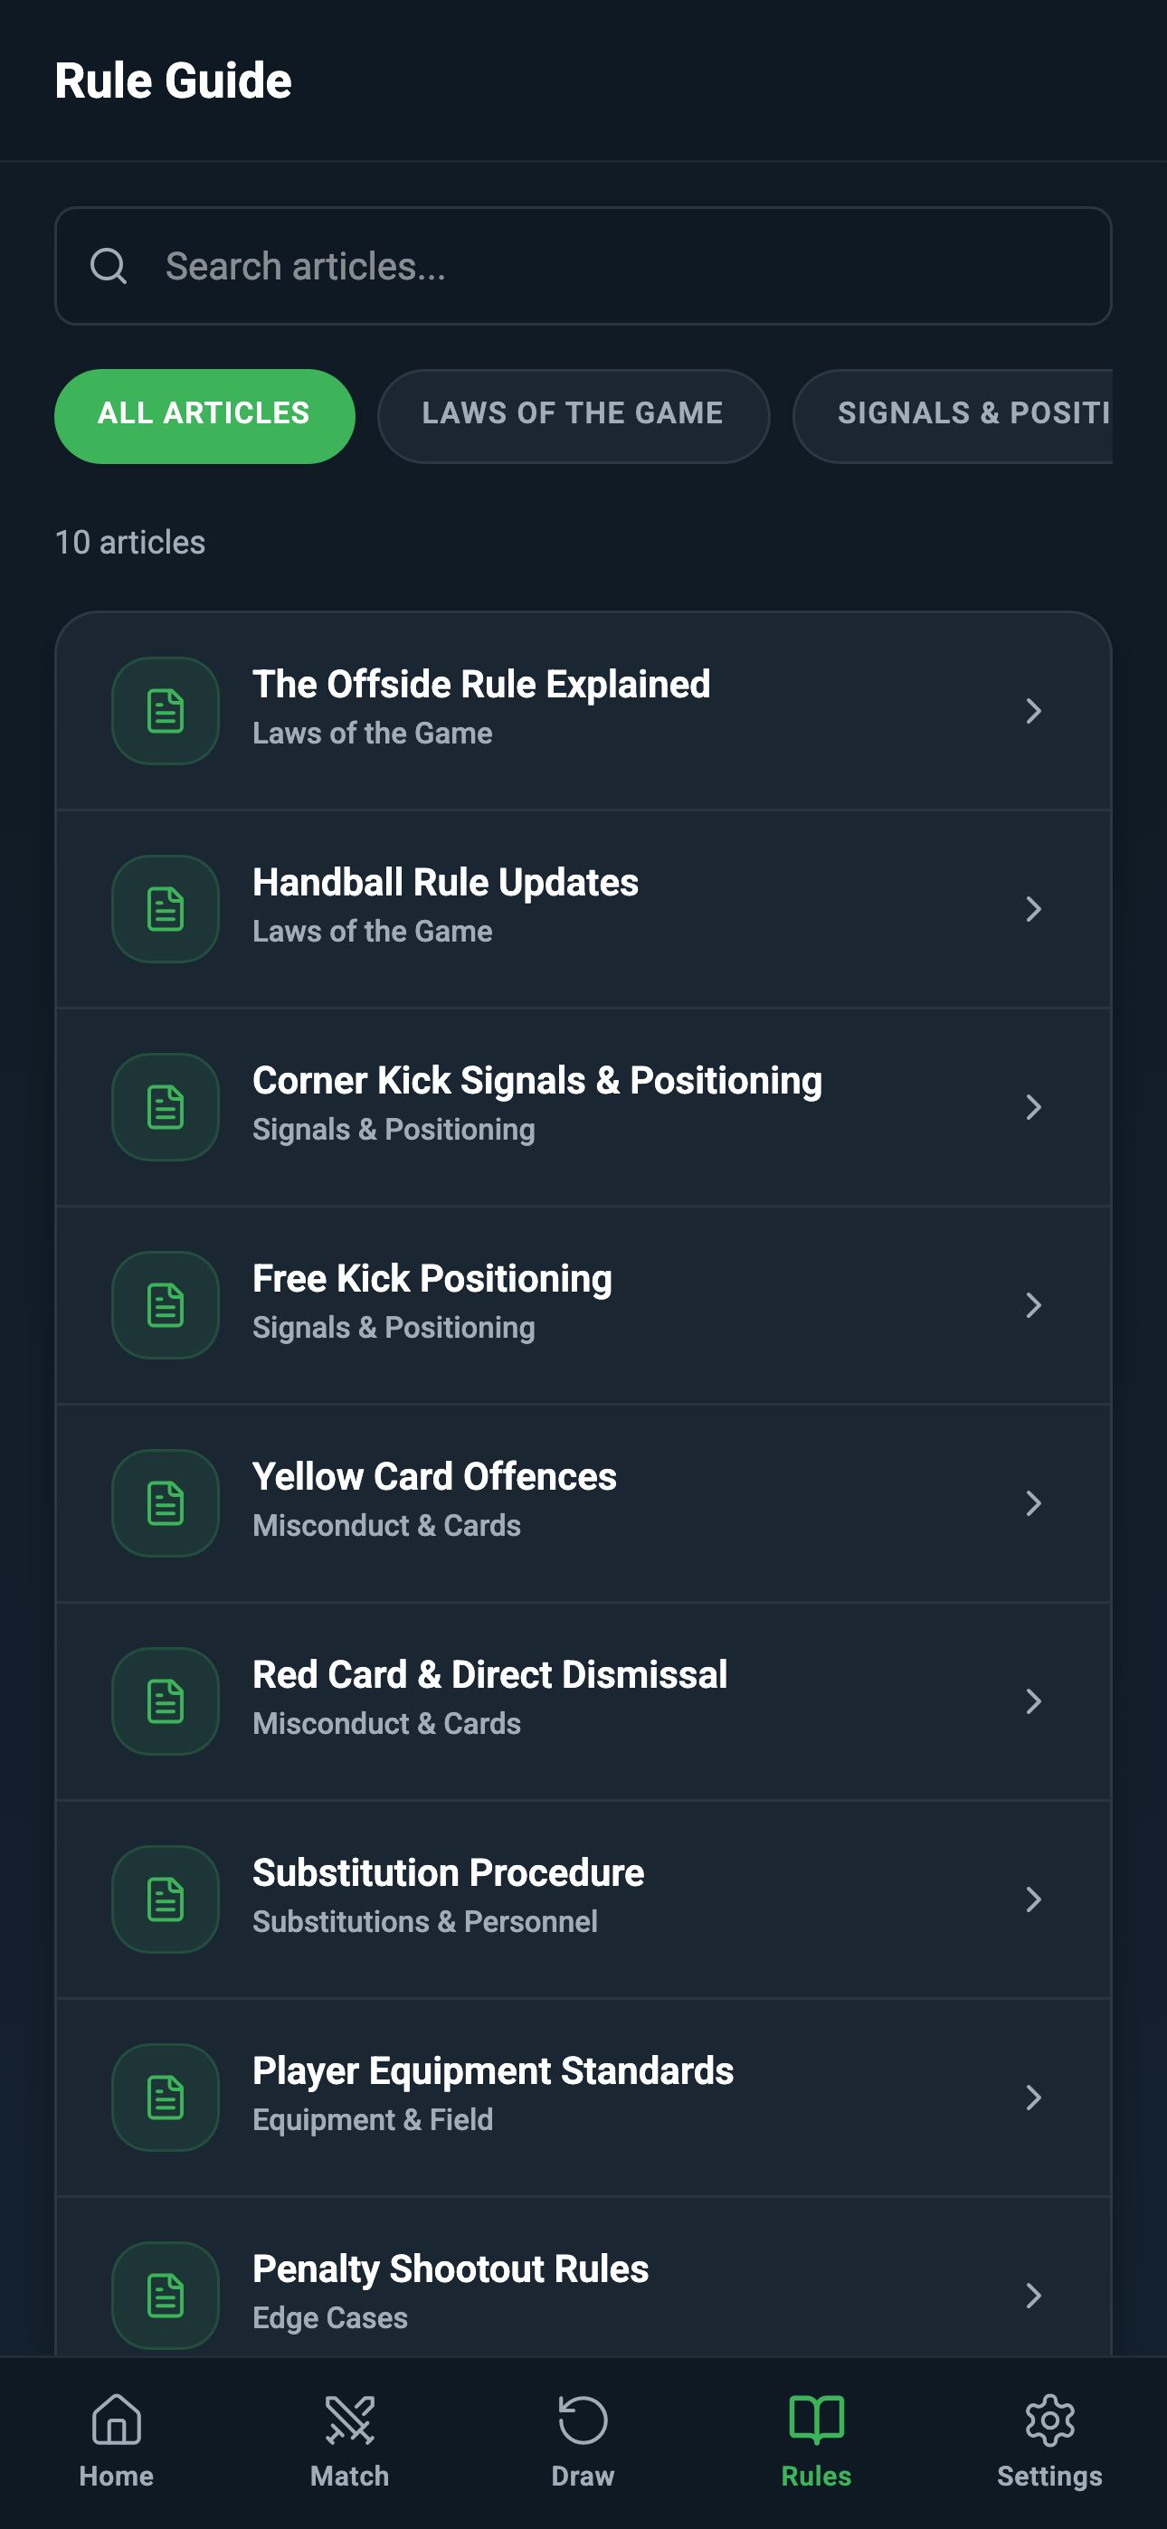This screenshot has height=2529, width=1167.
Task: Open Corner Kick Signals & Positioning via its chevron
Action: pos(1034,1107)
